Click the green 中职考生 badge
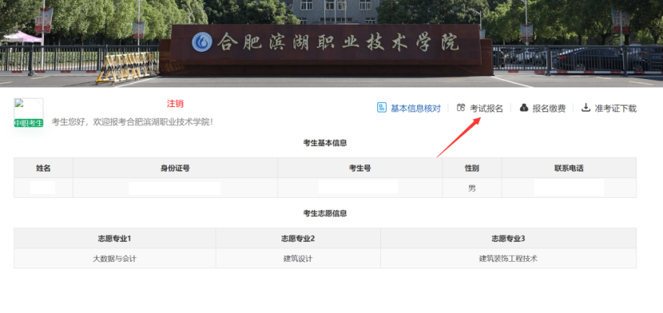663x313 pixels. point(29,123)
